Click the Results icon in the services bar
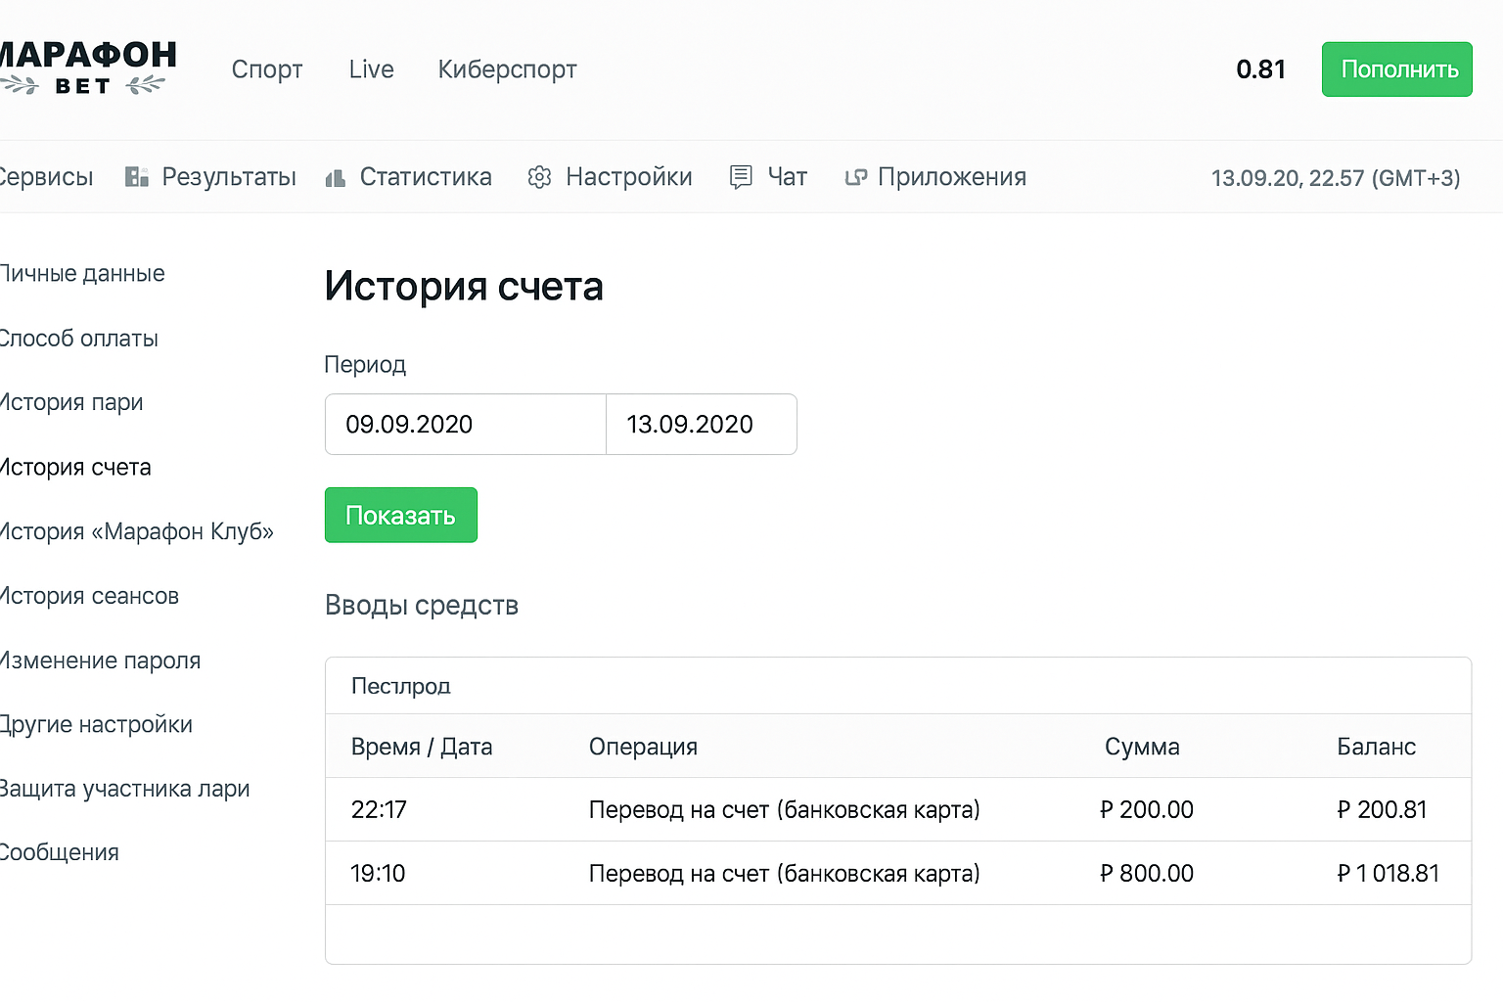The width and height of the screenshot is (1503, 1002). pos(137,177)
